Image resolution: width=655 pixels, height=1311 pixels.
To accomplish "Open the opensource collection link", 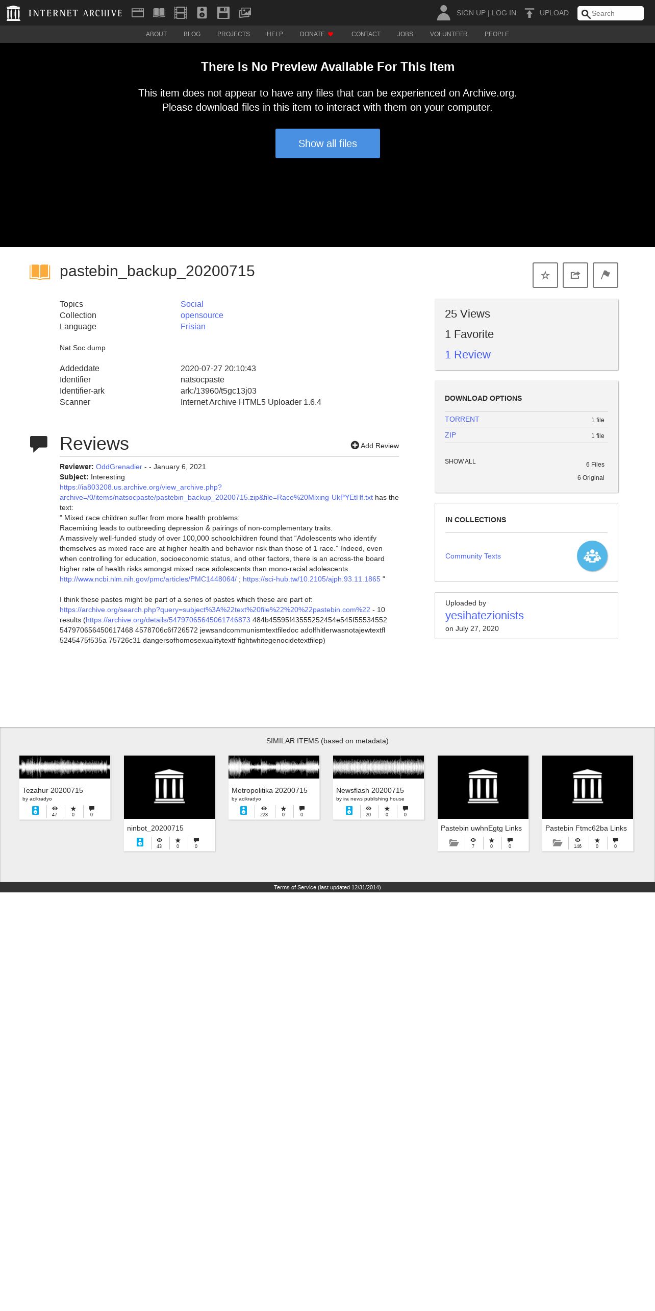I will 202,315.
